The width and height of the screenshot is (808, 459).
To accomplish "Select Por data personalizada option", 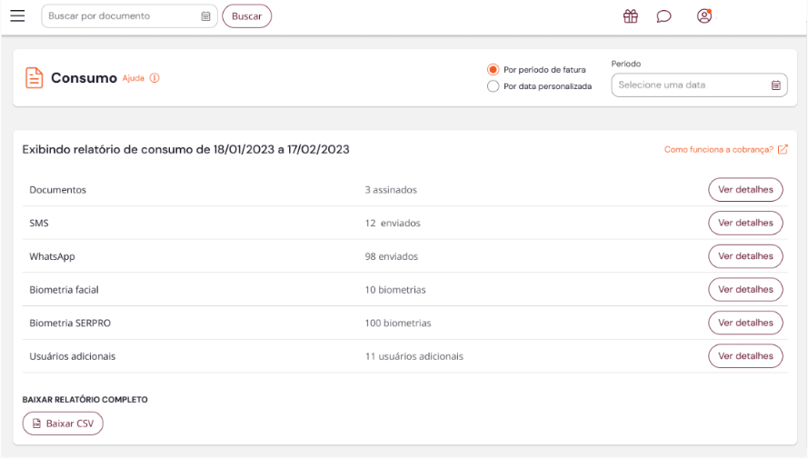I will (494, 86).
